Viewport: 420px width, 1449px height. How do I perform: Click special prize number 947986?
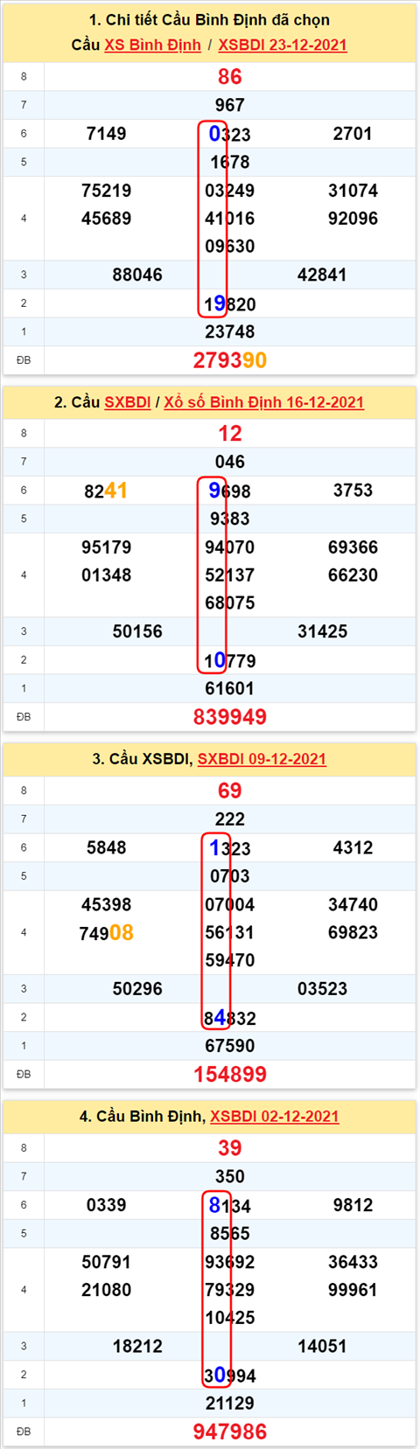click(230, 1432)
